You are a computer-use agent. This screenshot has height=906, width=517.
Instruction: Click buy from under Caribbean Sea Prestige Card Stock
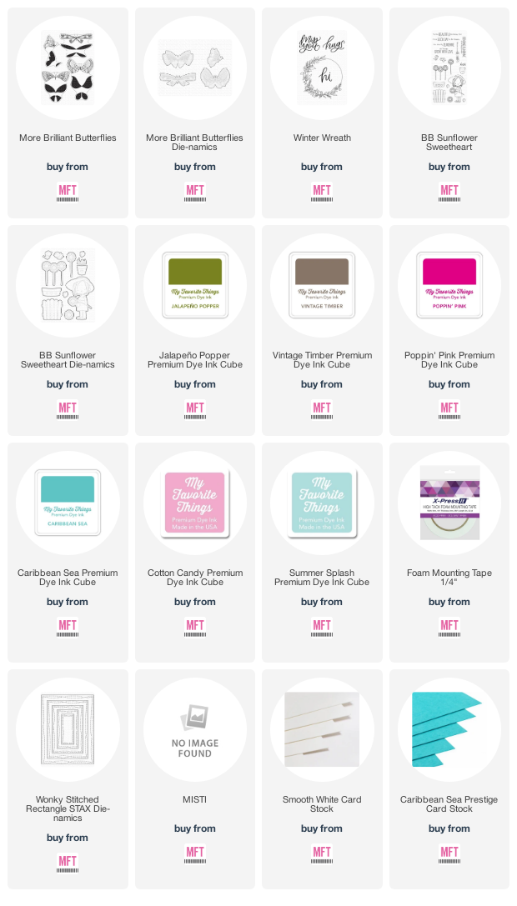pyautogui.click(x=449, y=828)
